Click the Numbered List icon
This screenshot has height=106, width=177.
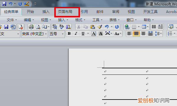tap(170, 34)
